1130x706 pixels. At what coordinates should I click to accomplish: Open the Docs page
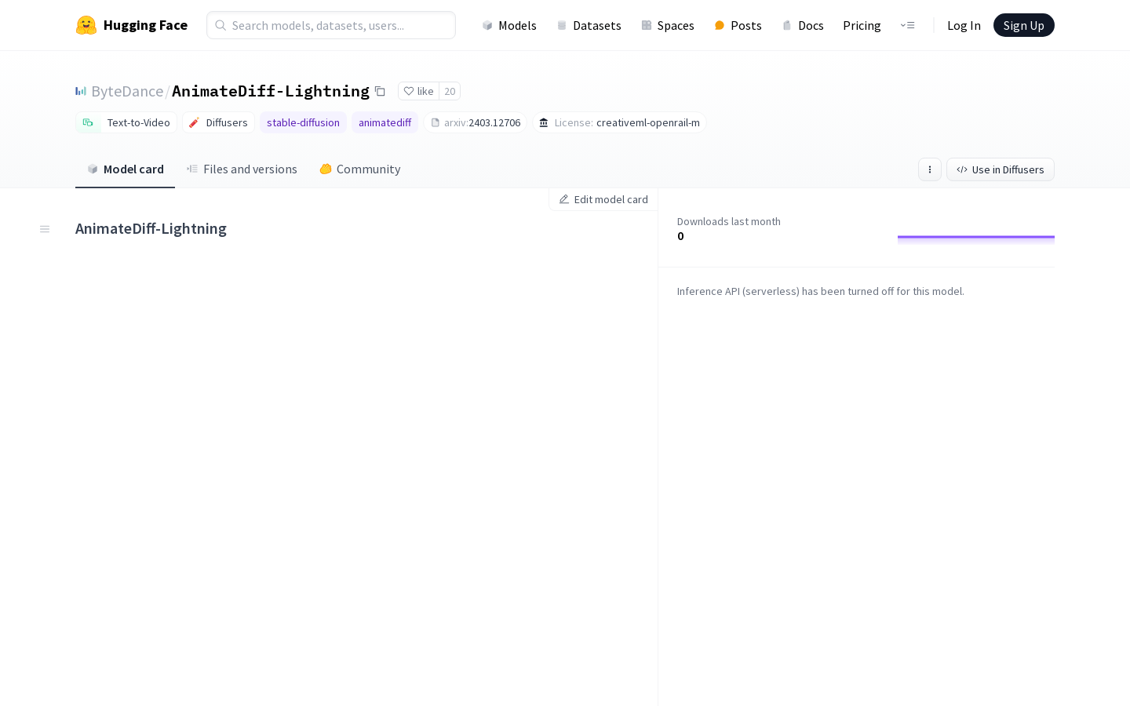803,25
